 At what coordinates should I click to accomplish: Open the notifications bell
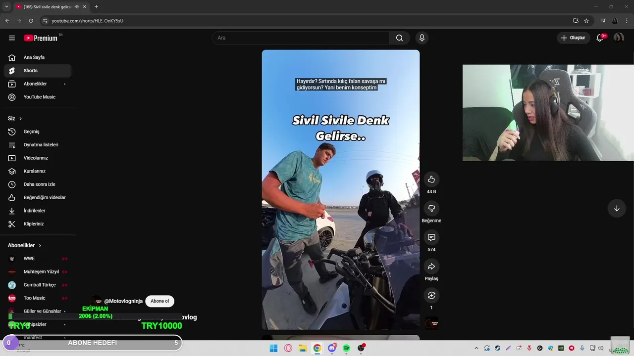(x=600, y=38)
